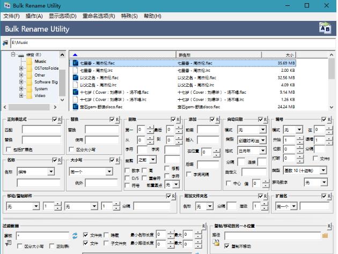The image size is (338, 254).
Task: Click the folder tree horizontal scrollbar thumb
Action: point(29,107)
